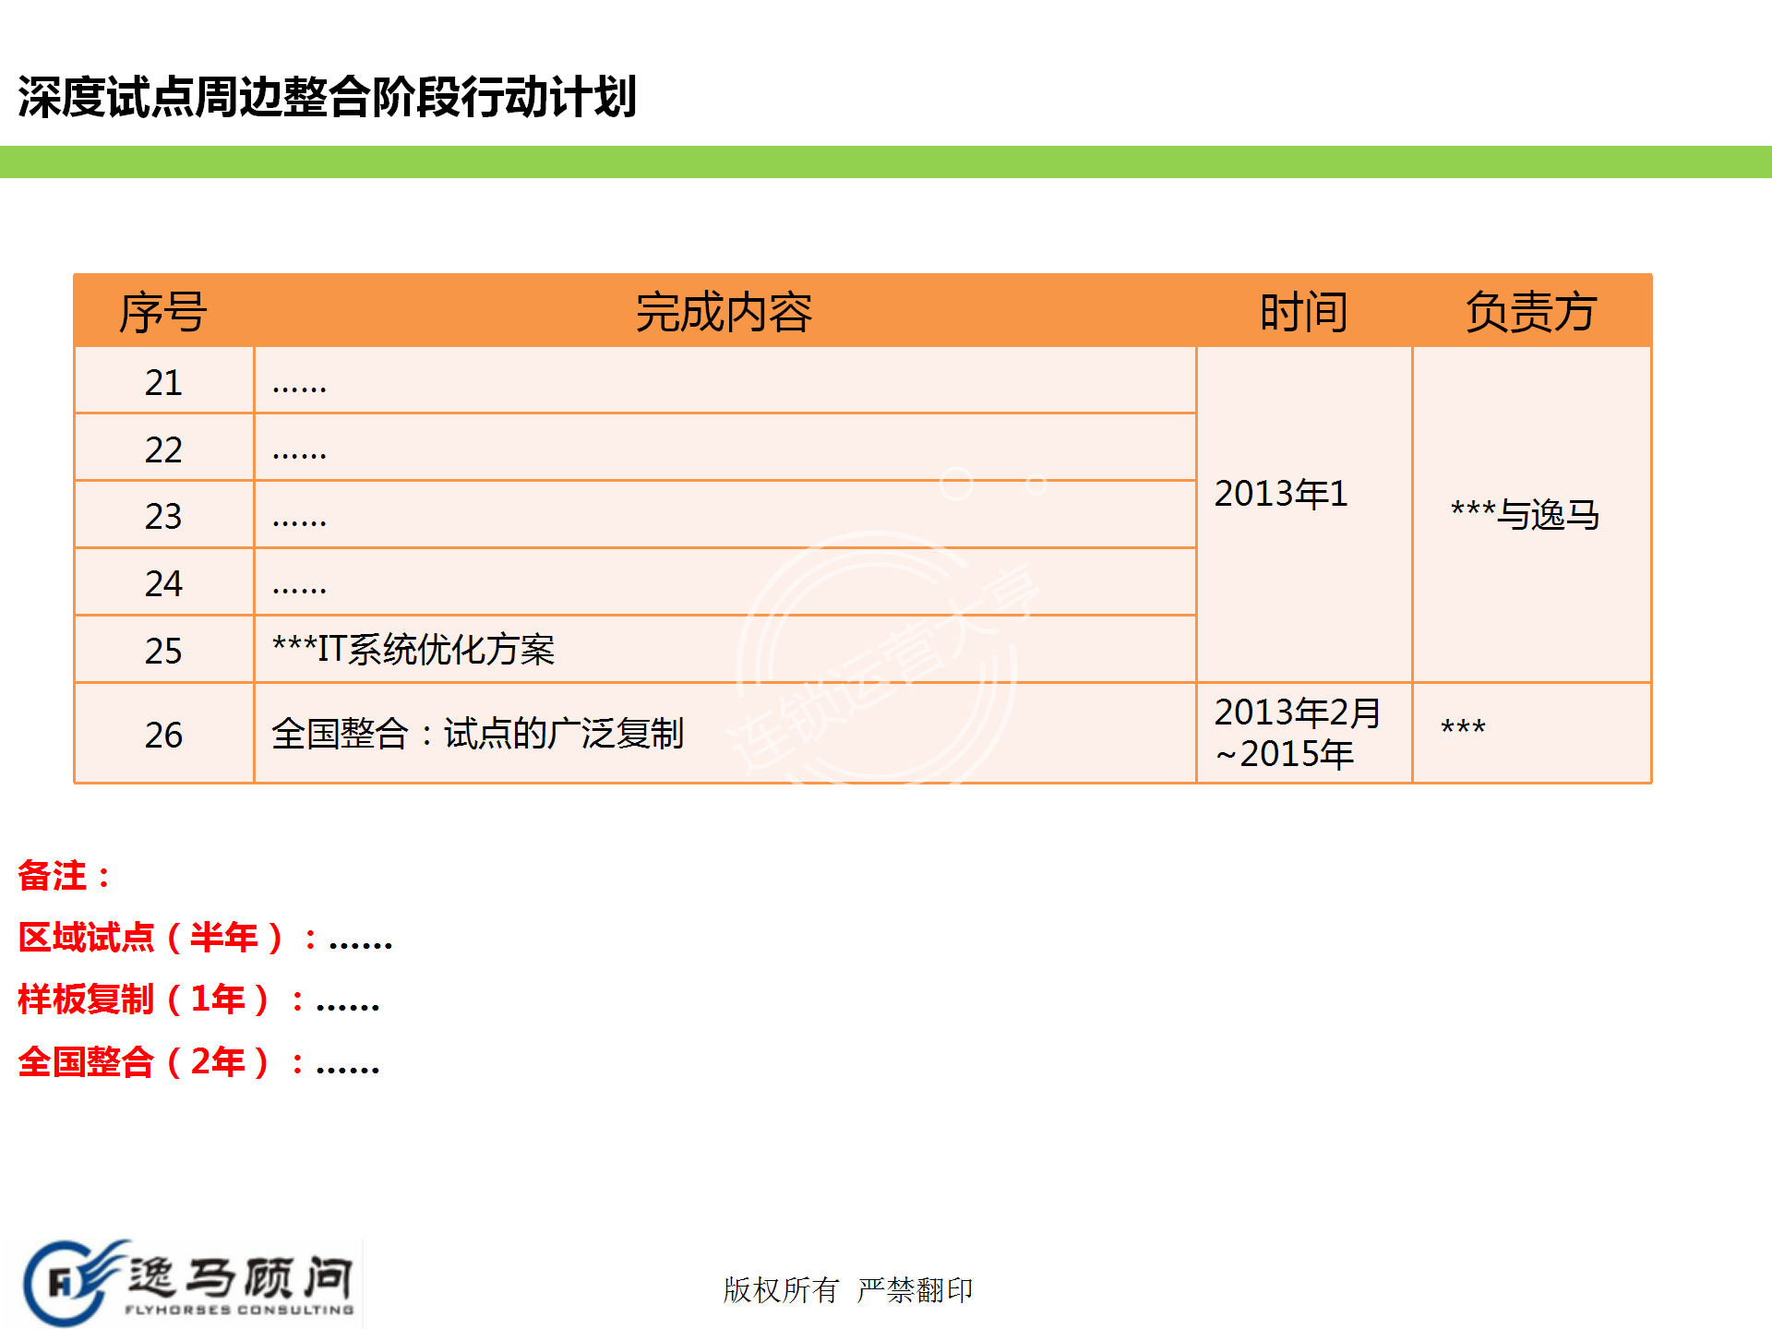1772x1329 pixels.
Task: Select the 负责方 header cell
Action: coord(1530,312)
